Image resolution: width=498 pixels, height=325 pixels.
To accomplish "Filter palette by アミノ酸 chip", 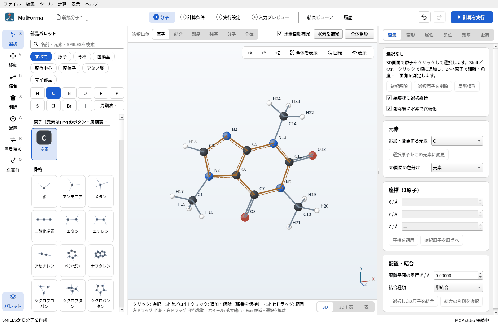I will [95, 68].
